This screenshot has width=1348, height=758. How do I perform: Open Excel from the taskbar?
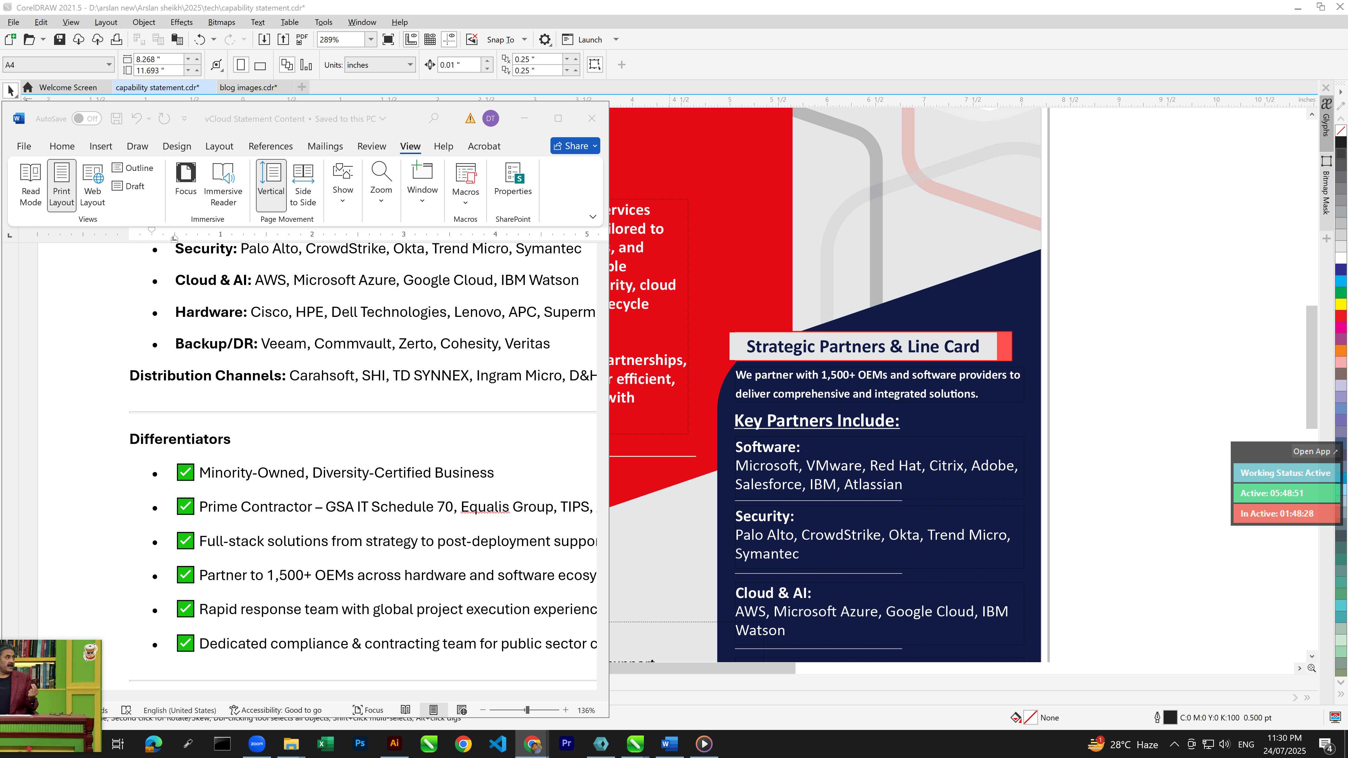pyautogui.click(x=325, y=744)
